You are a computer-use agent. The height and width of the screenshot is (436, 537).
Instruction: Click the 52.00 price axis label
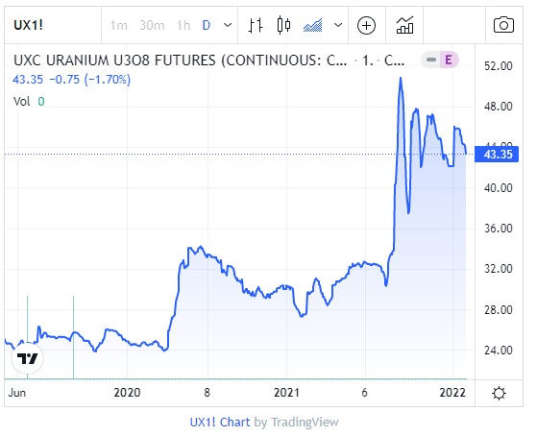click(498, 65)
